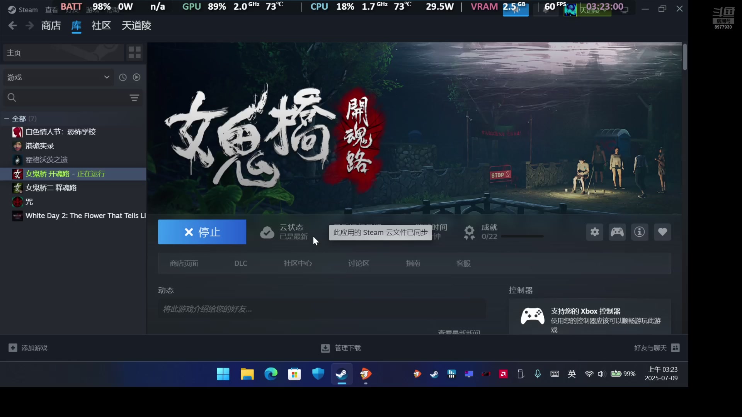The width and height of the screenshot is (742, 417).
Task: Open controller configuration icon
Action: 617,232
